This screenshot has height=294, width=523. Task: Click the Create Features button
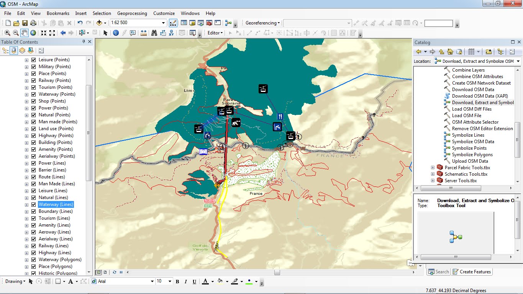click(x=475, y=271)
